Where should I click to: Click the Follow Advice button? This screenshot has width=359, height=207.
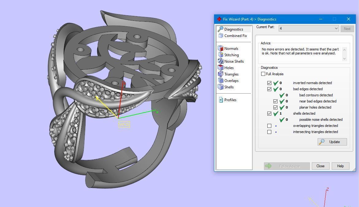pos(287,166)
